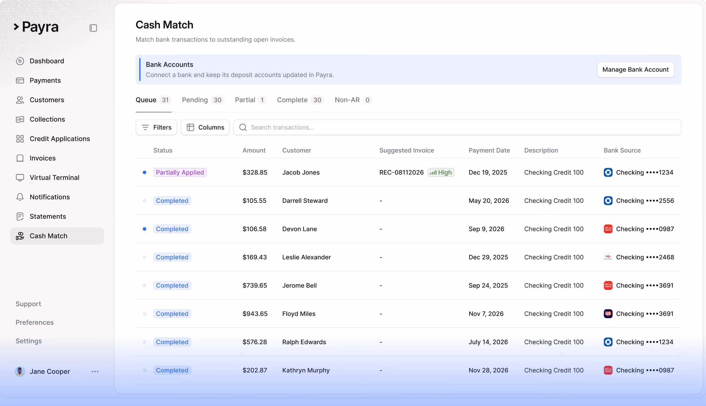Toggle the dot on Ralph Edwards row

click(x=144, y=342)
